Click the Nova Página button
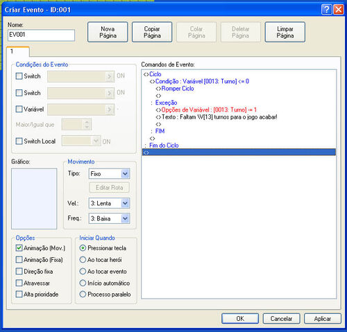The width and height of the screenshot is (347, 332). point(108,32)
